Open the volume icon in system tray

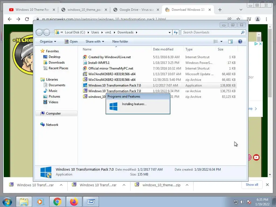coord(242,202)
